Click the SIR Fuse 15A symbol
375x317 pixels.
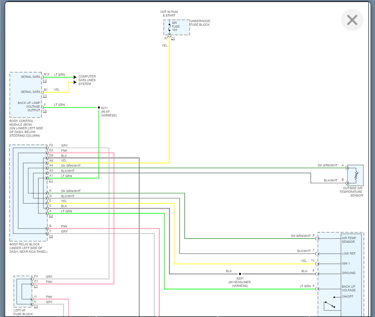tap(170, 28)
